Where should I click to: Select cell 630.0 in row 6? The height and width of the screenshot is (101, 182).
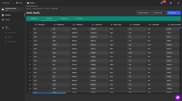click(x=117, y=49)
